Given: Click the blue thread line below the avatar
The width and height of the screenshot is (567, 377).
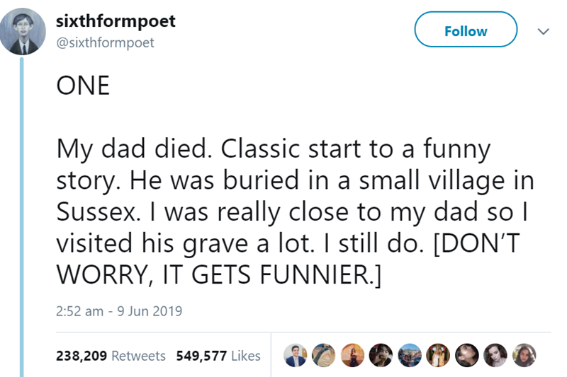Looking at the screenshot, I should (23, 212).
